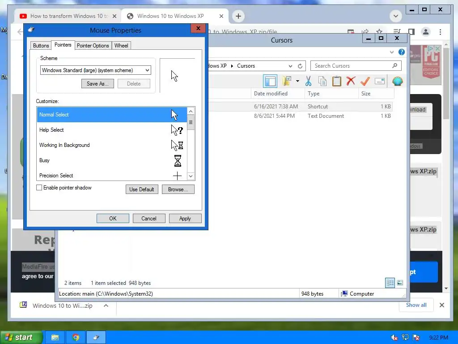Click the Cut scissors icon
This screenshot has width=458, height=344.
(309, 81)
